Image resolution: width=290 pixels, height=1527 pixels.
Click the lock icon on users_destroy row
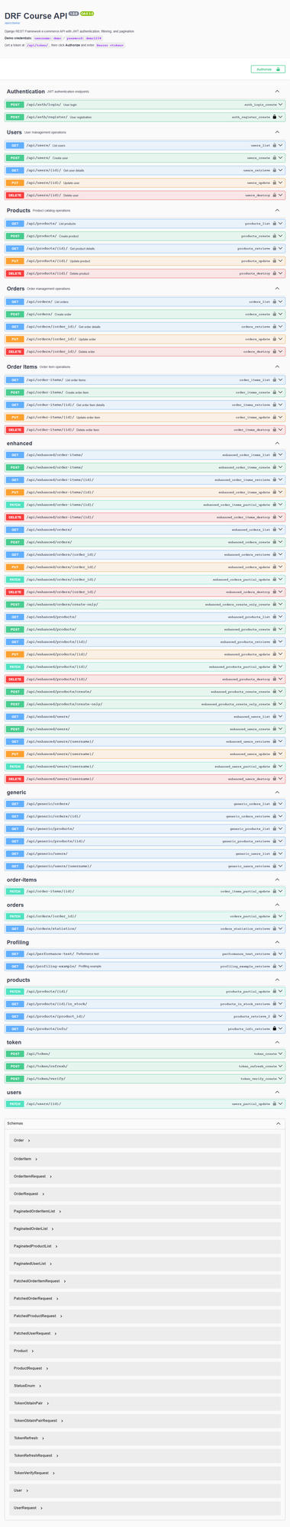click(275, 195)
